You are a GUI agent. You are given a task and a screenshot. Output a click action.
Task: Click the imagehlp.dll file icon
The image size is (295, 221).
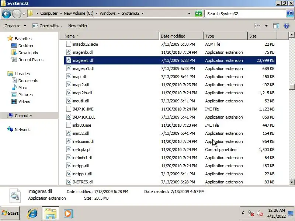coord(69,52)
